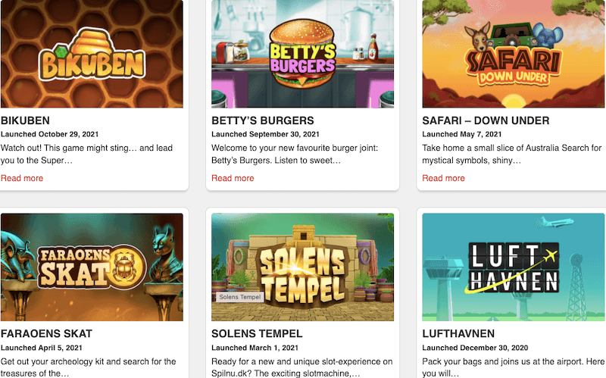This screenshot has width=606, height=378.
Task: Open the Betty's Burgers game image
Action: (x=302, y=54)
